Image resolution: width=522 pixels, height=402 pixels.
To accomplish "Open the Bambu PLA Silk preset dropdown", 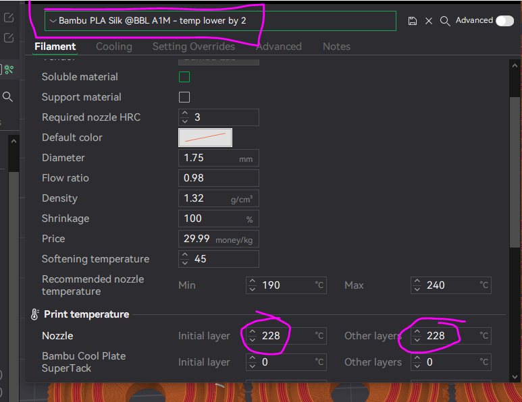I will click(x=220, y=21).
